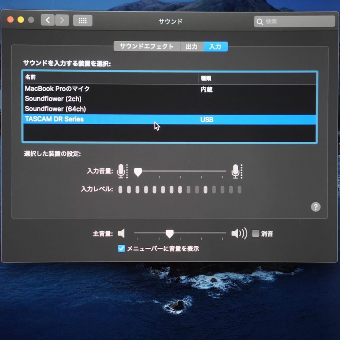
Task: Click the 入力レベル meter
Action: click(x=180, y=190)
